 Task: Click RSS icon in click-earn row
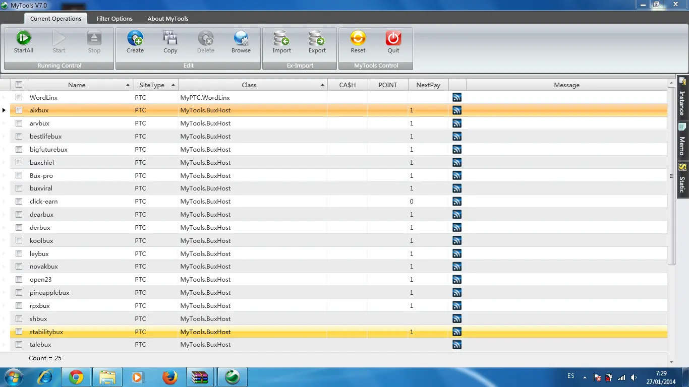coord(457,202)
